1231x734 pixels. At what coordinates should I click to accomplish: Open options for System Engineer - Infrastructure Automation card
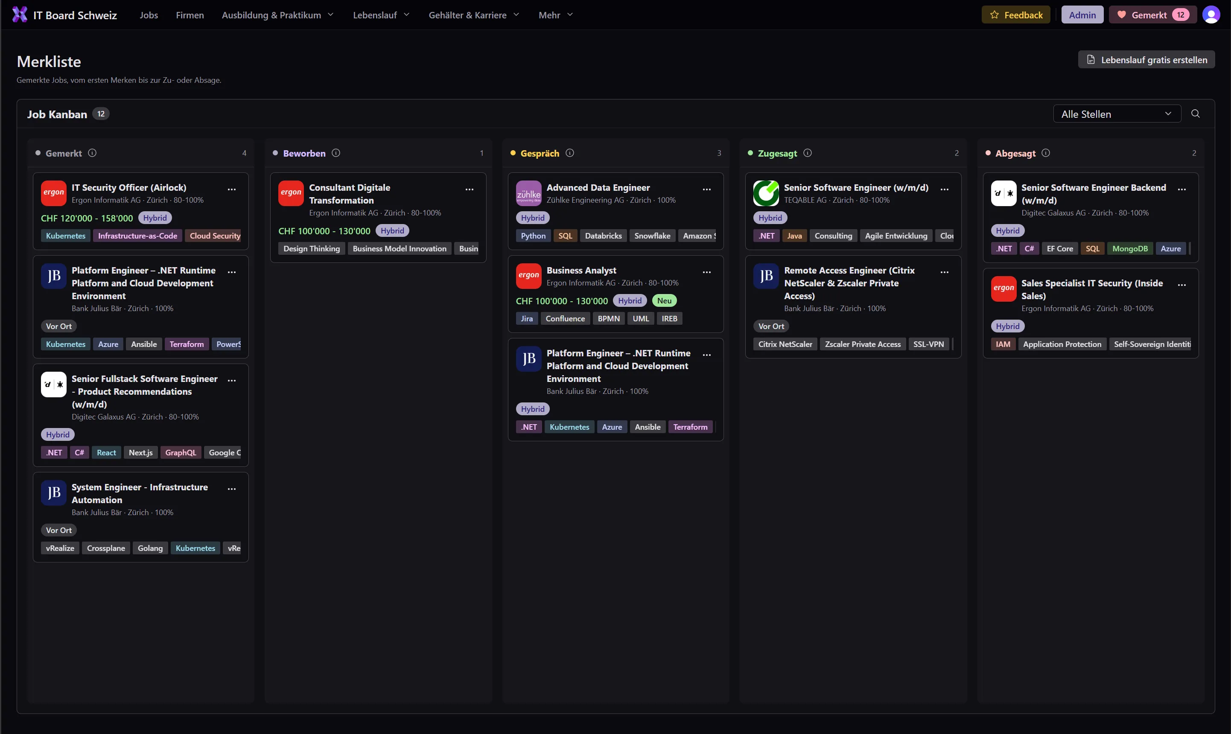pyautogui.click(x=231, y=488)
